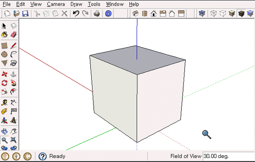This screenshot has height=162, width=255.
Task: Select the Push/Pull tool
Action: click(13, 74)
